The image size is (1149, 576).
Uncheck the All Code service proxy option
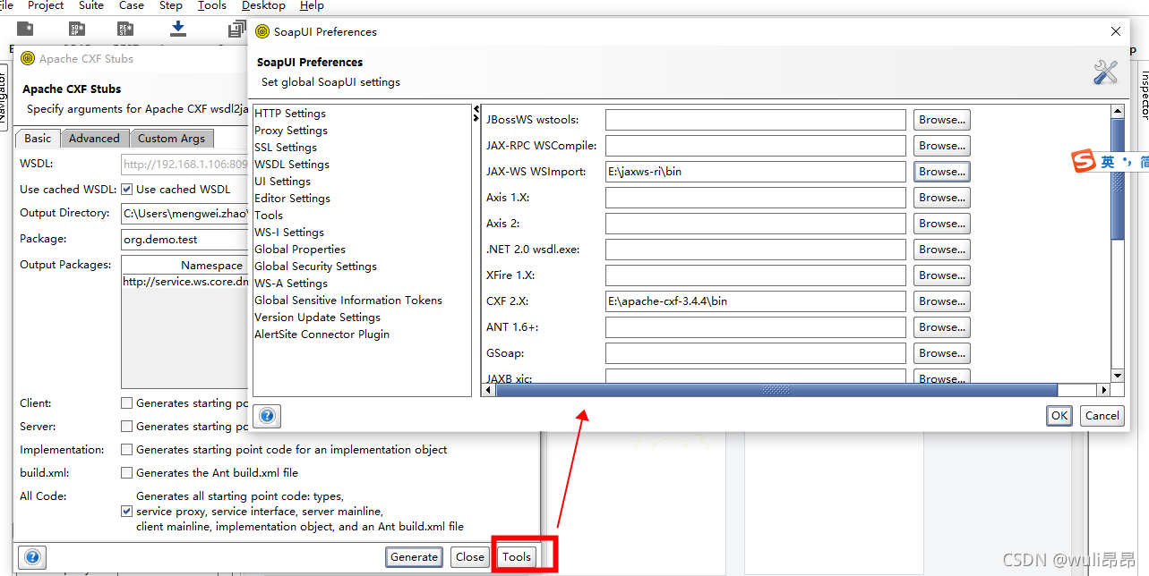126,512
